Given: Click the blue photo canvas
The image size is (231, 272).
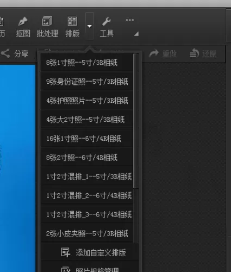Looking at the screenshot, I should (x=18, y=168).
